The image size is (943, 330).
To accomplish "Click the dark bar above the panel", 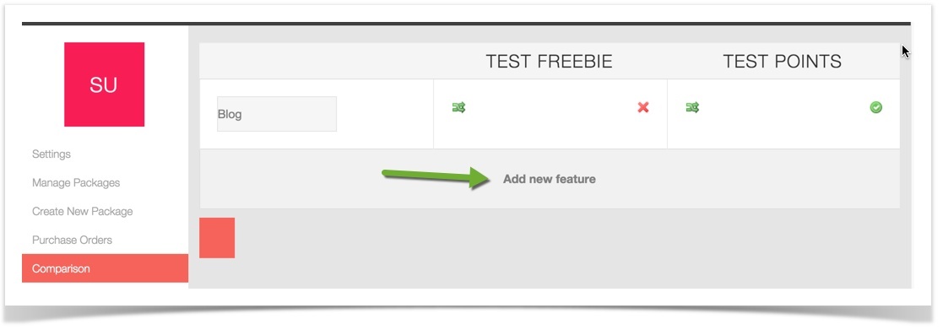I will [x=466, y=24].
